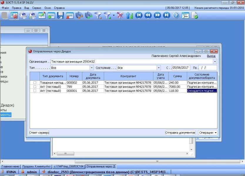This screenshot has height=176, width=245.
Task: Click the binoculars find-next icon
Action: pos(88,16)
